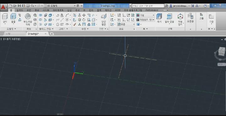Screen dimensions: 226x116
Task: Expand the 수정 (Modify) panel title arrow
Action: (x=88, y=29)
